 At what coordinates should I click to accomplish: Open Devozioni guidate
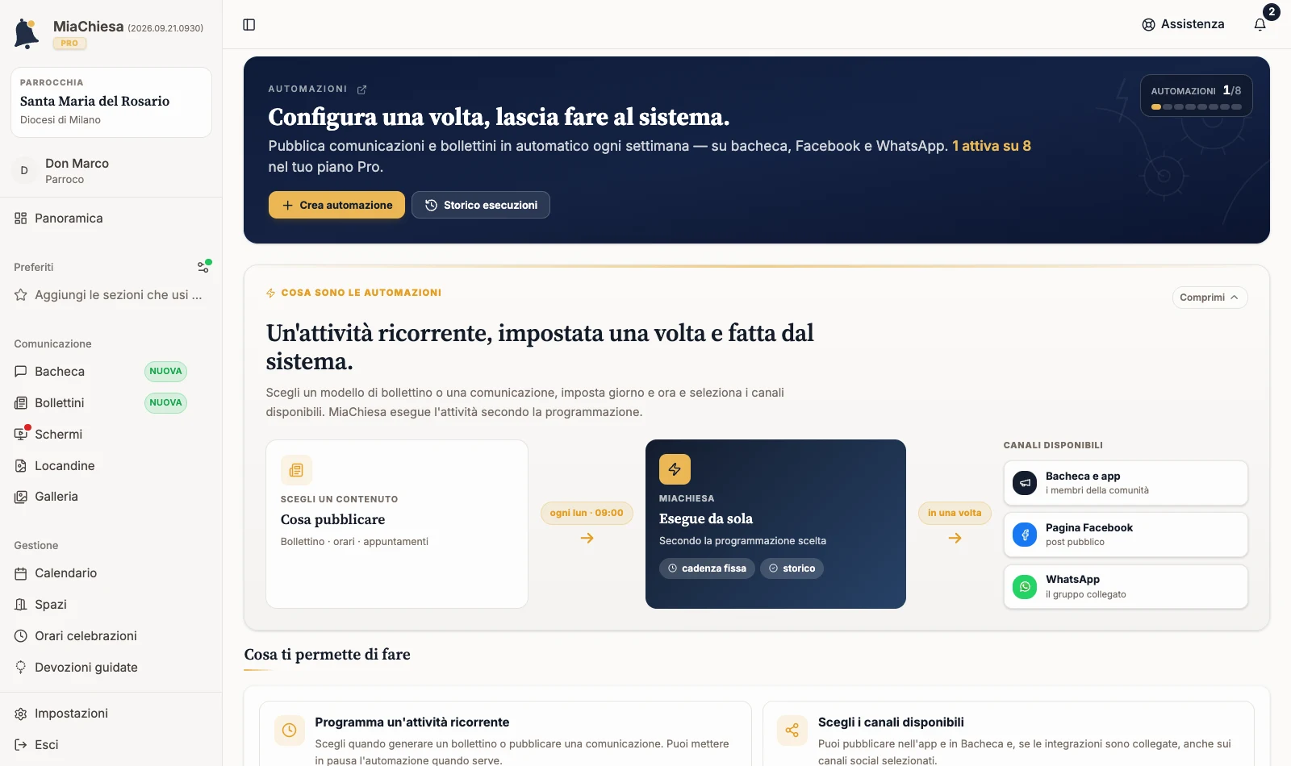tap(111, 668)
